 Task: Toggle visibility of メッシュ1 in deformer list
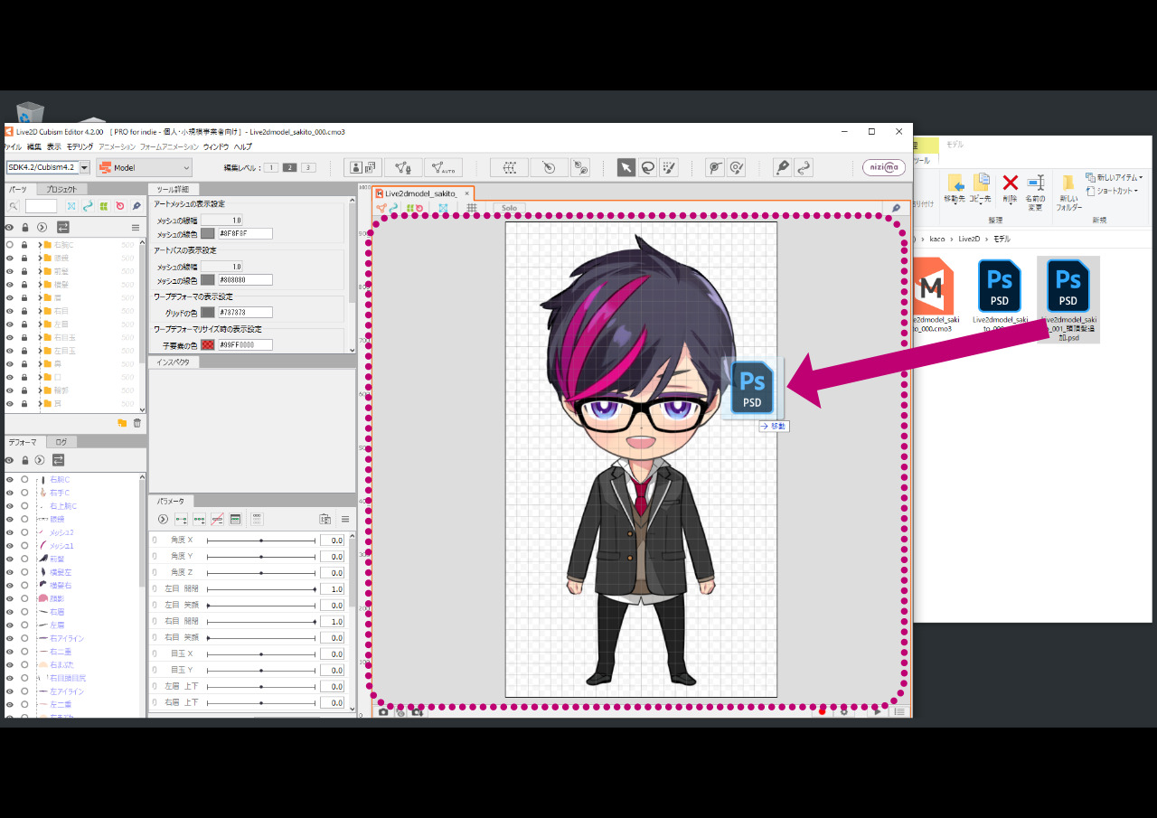pyautogui.click(x=10, y=546)
